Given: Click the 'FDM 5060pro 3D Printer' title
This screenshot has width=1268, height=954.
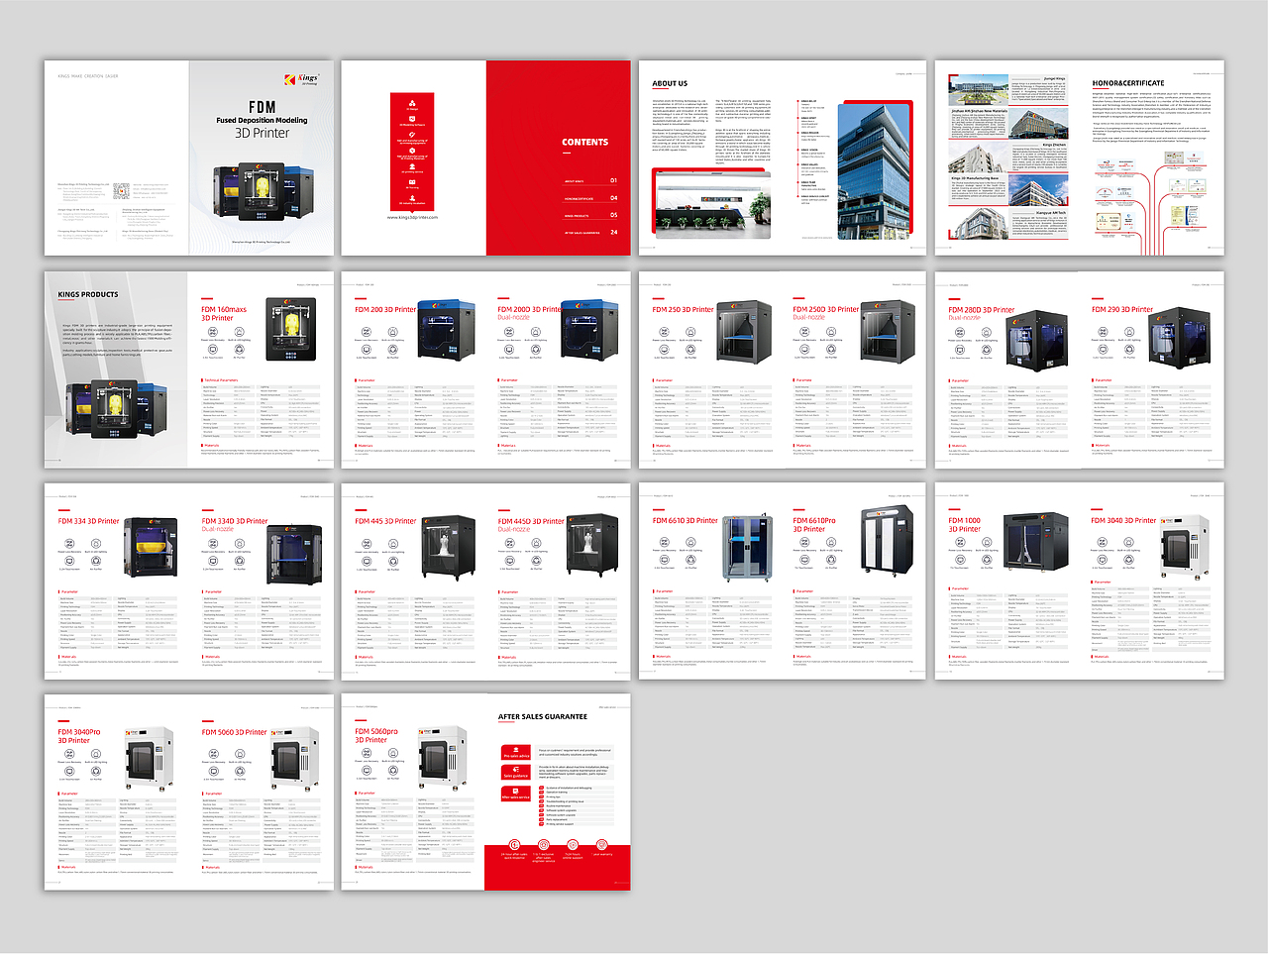Looking at the screenshot, I should (376, 735).
